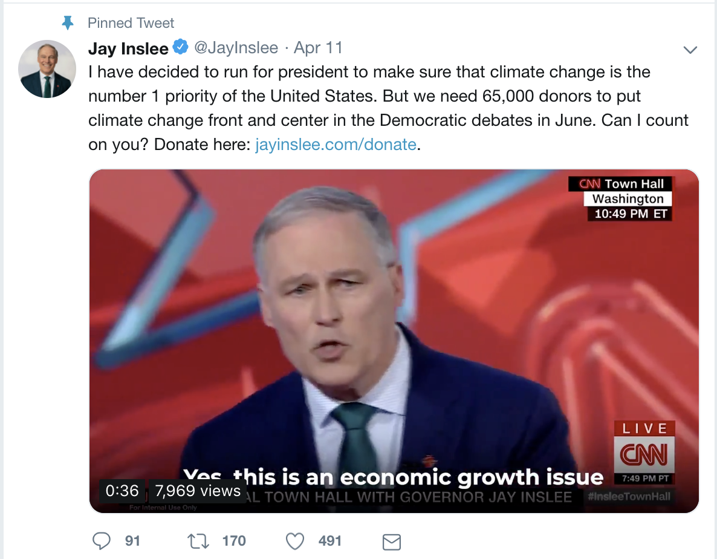
Task: Click the 170 retweets count
Action: 234,540
